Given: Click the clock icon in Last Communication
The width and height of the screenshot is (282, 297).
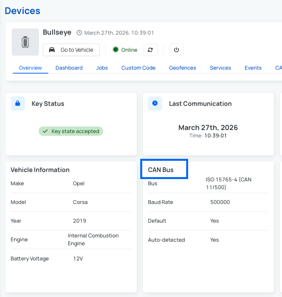Looking at the screenshot, I should tap(155, 104).
